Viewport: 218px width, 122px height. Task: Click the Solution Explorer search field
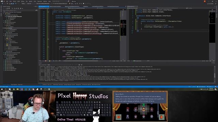pos(19,11)
